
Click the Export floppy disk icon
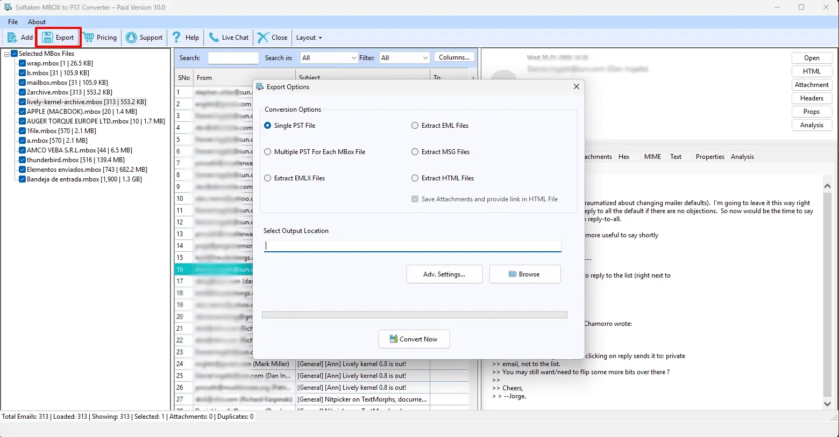[47, 38]
